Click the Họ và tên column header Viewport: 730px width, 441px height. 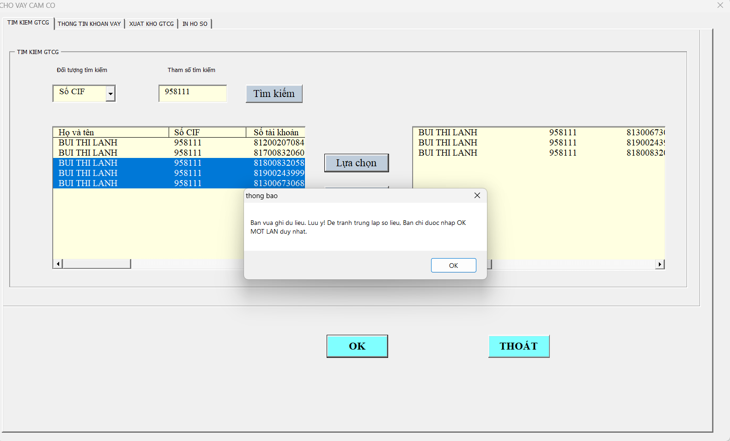(x=111, y=133)
